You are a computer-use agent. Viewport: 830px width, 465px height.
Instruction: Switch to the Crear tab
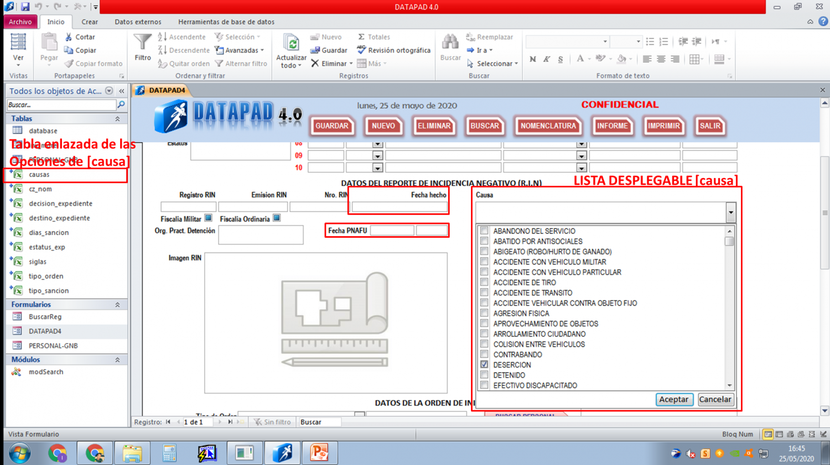[x=90, y=22]
